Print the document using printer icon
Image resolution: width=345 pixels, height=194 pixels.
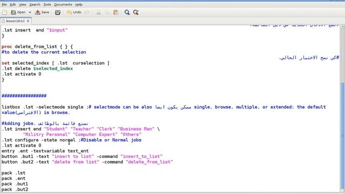58,12
